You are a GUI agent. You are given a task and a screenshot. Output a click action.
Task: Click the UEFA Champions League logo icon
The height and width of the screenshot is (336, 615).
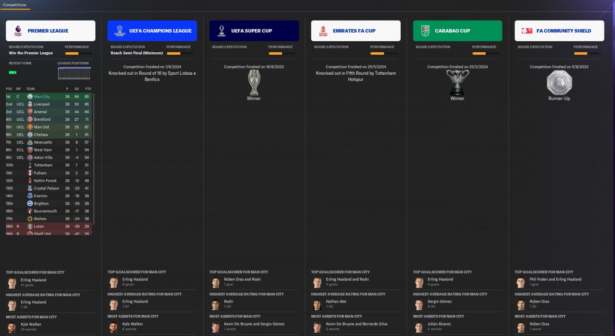(x=120, y=31)
